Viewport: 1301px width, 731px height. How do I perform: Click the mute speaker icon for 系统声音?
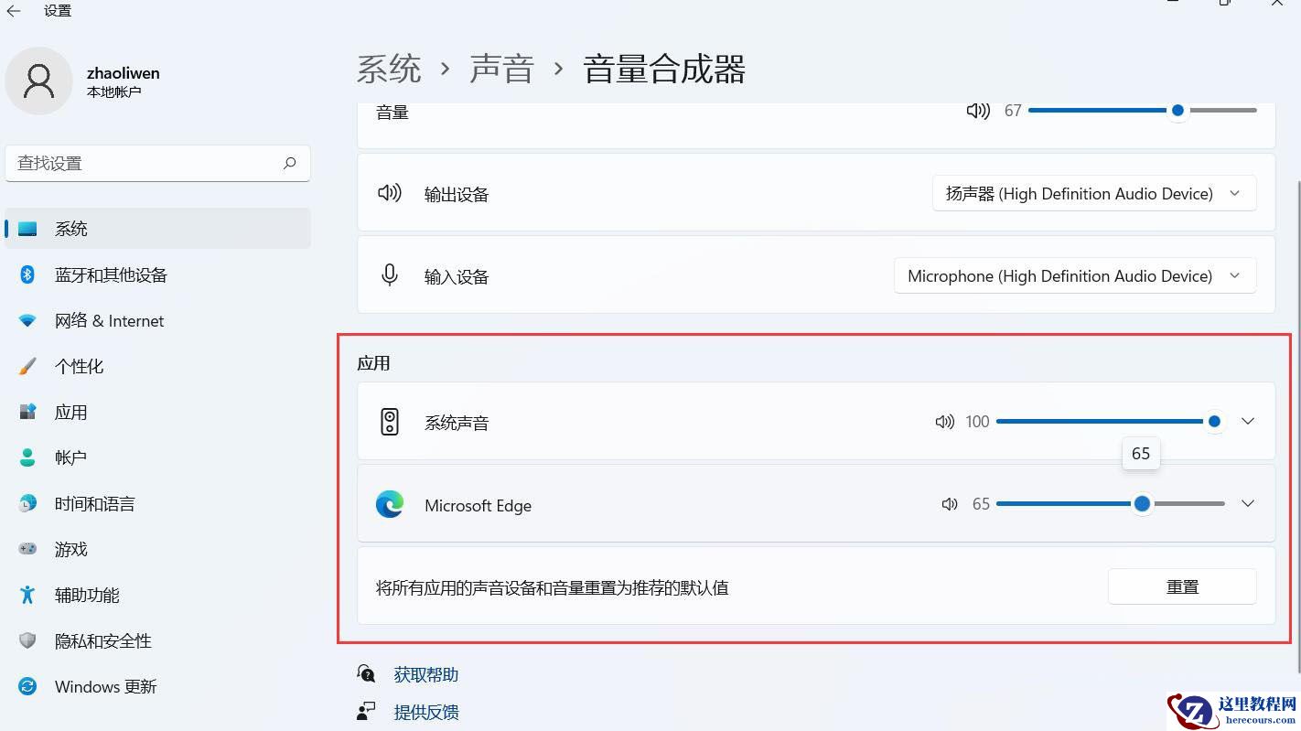[943, 421]
